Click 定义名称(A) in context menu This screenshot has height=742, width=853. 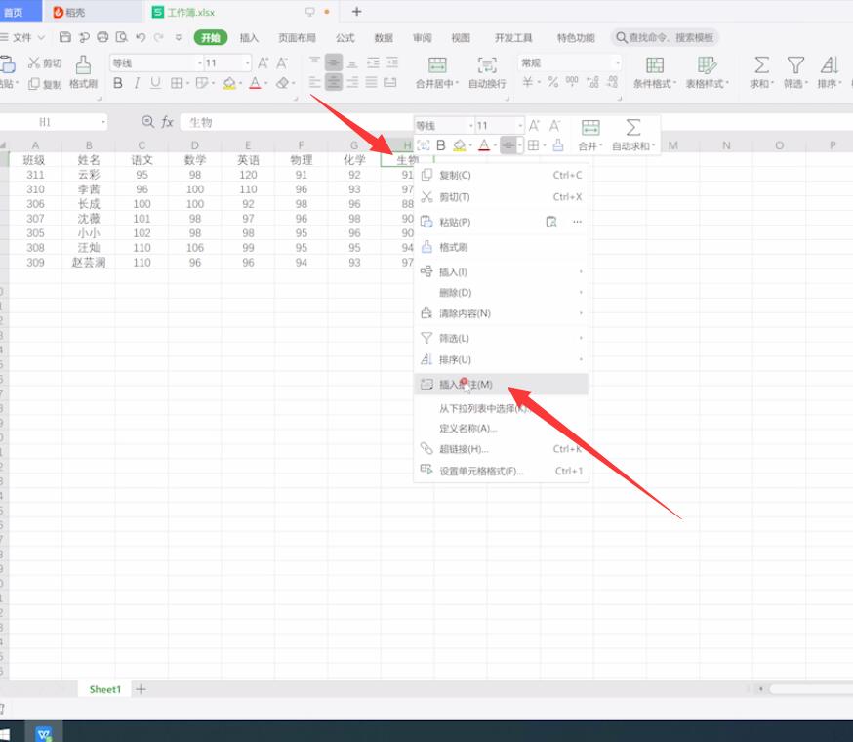tap(501, 429)
